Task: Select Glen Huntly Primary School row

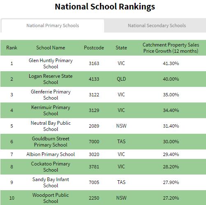Action: [103, 63]
